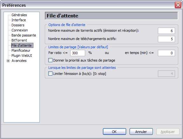Click the maximum active downloads field
This screenshot has height=139, width=183.
(166, 39)
